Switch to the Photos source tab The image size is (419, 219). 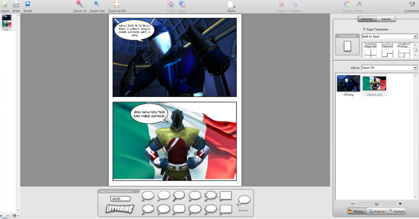click(x=357, y=211)
